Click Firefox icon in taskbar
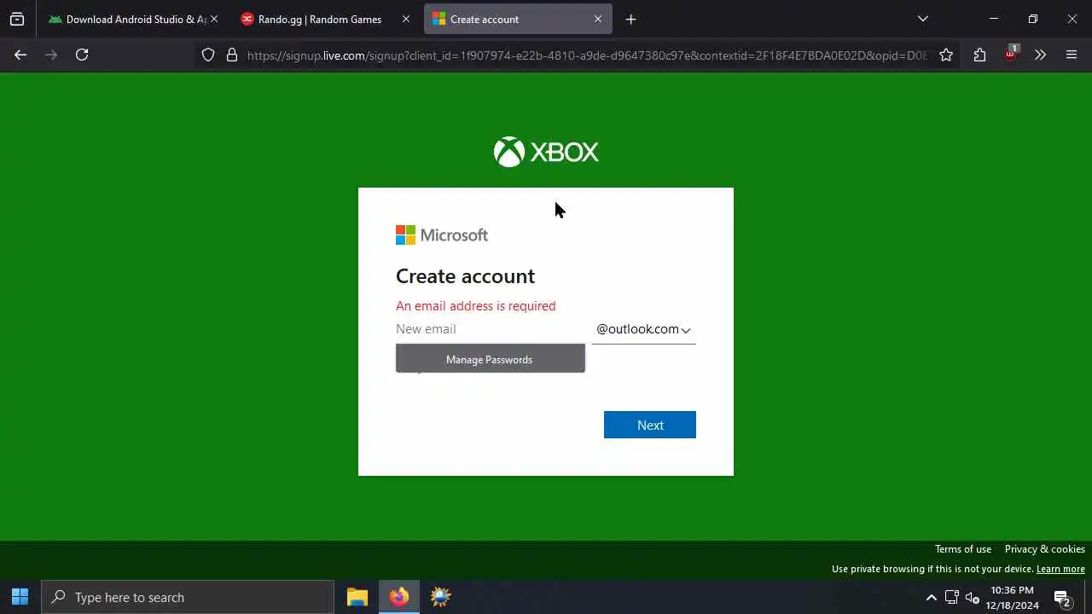Image resolution: width=1092 pixels, height=614 pixels. [399, 597]
